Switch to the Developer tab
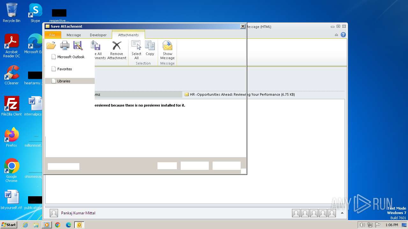Screen dimensions: 408x229 (x=98, y=35)
